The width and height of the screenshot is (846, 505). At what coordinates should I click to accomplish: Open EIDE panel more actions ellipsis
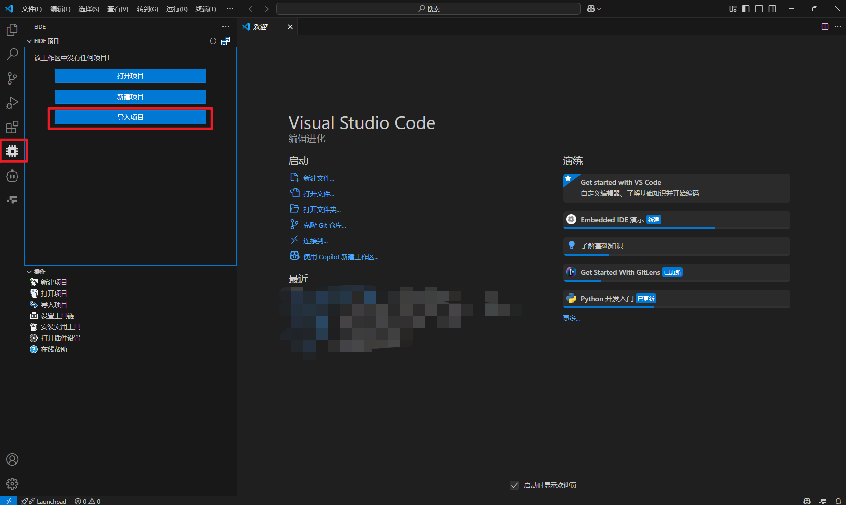coord(226,27)
